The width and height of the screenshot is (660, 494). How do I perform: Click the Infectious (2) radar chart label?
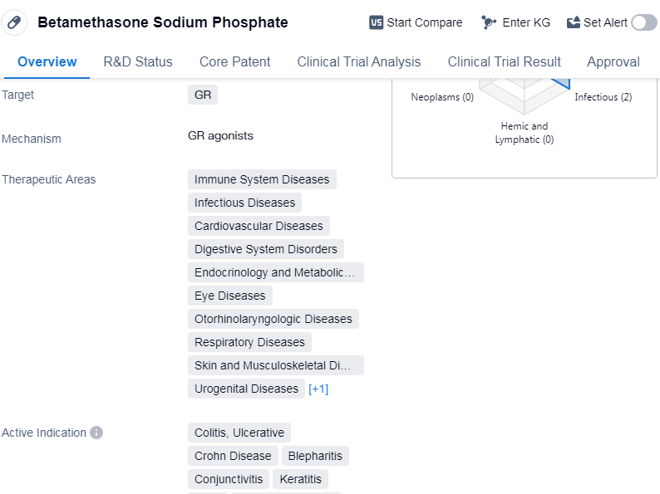pyautogui.click(x=603, y=97)
